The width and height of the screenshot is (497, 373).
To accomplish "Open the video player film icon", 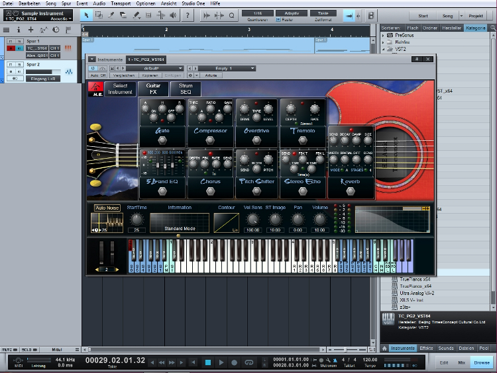I will (x=371, y=15).
